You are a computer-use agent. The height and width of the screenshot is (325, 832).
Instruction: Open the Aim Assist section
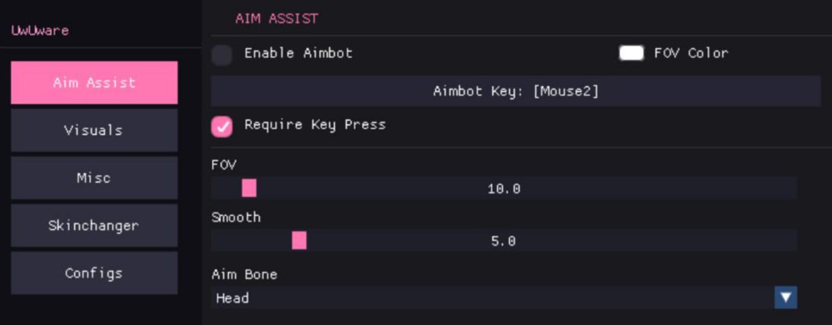pos(94,83)
